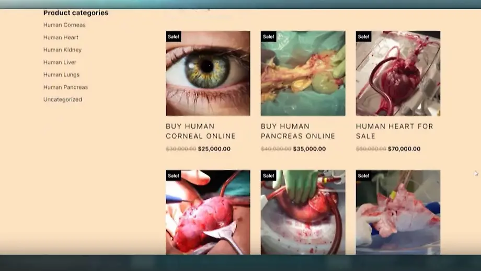Click the Sale badge above Human Heart For Sale

pos(363,37)
